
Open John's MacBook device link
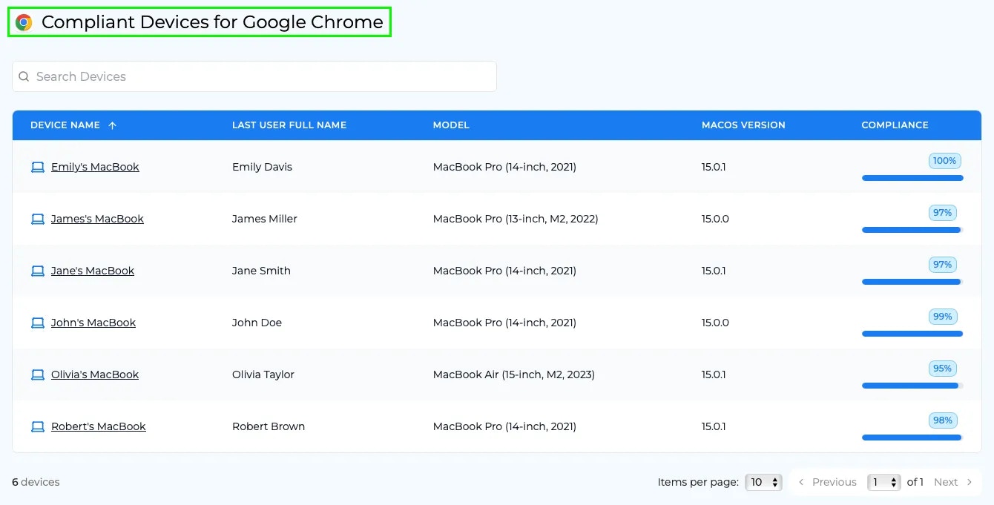tap(93, 323)
